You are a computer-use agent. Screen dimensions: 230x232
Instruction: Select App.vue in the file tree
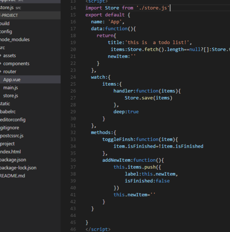pos(30,80)
